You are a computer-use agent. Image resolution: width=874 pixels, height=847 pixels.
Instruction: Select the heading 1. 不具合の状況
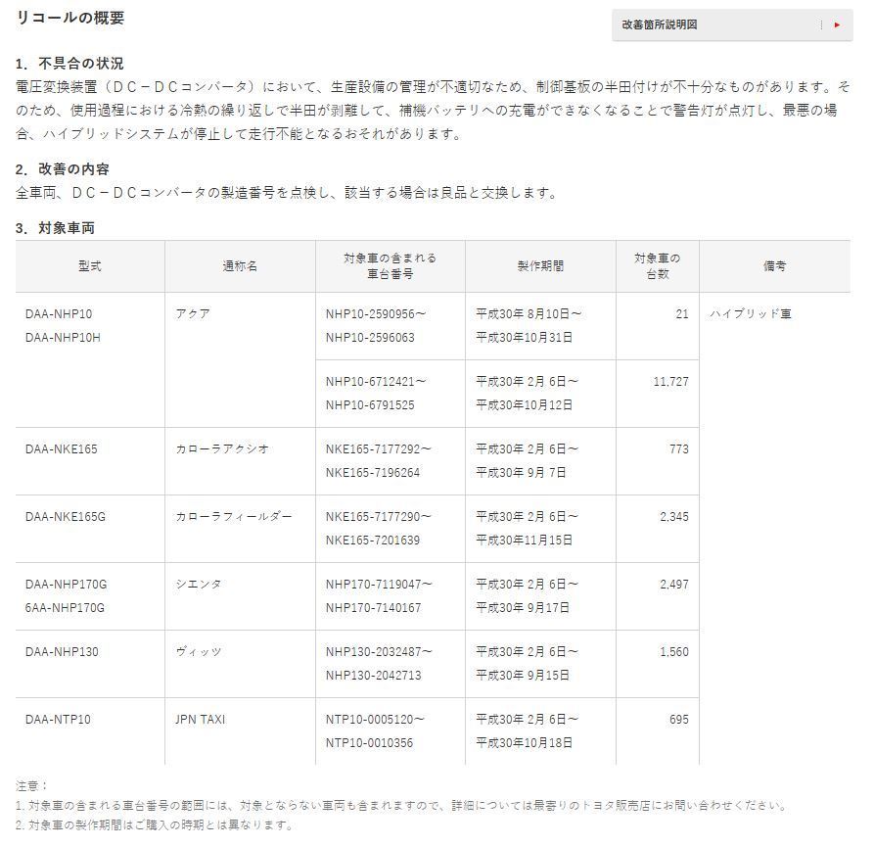[x=69, y=63]
